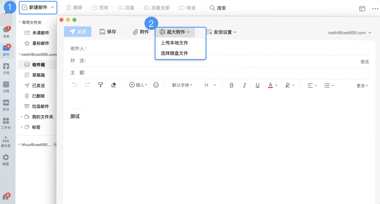Click the 回复 reply toolbar button
The height and width of the screenshot is (204, 380).
click(126, 8)
